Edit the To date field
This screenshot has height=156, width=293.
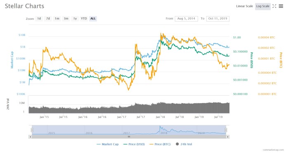coord(218,19)
